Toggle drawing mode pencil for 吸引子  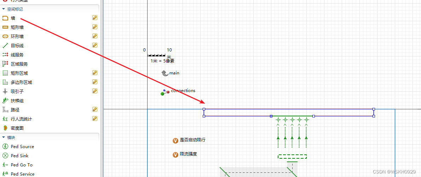click(x=95, y=91)
